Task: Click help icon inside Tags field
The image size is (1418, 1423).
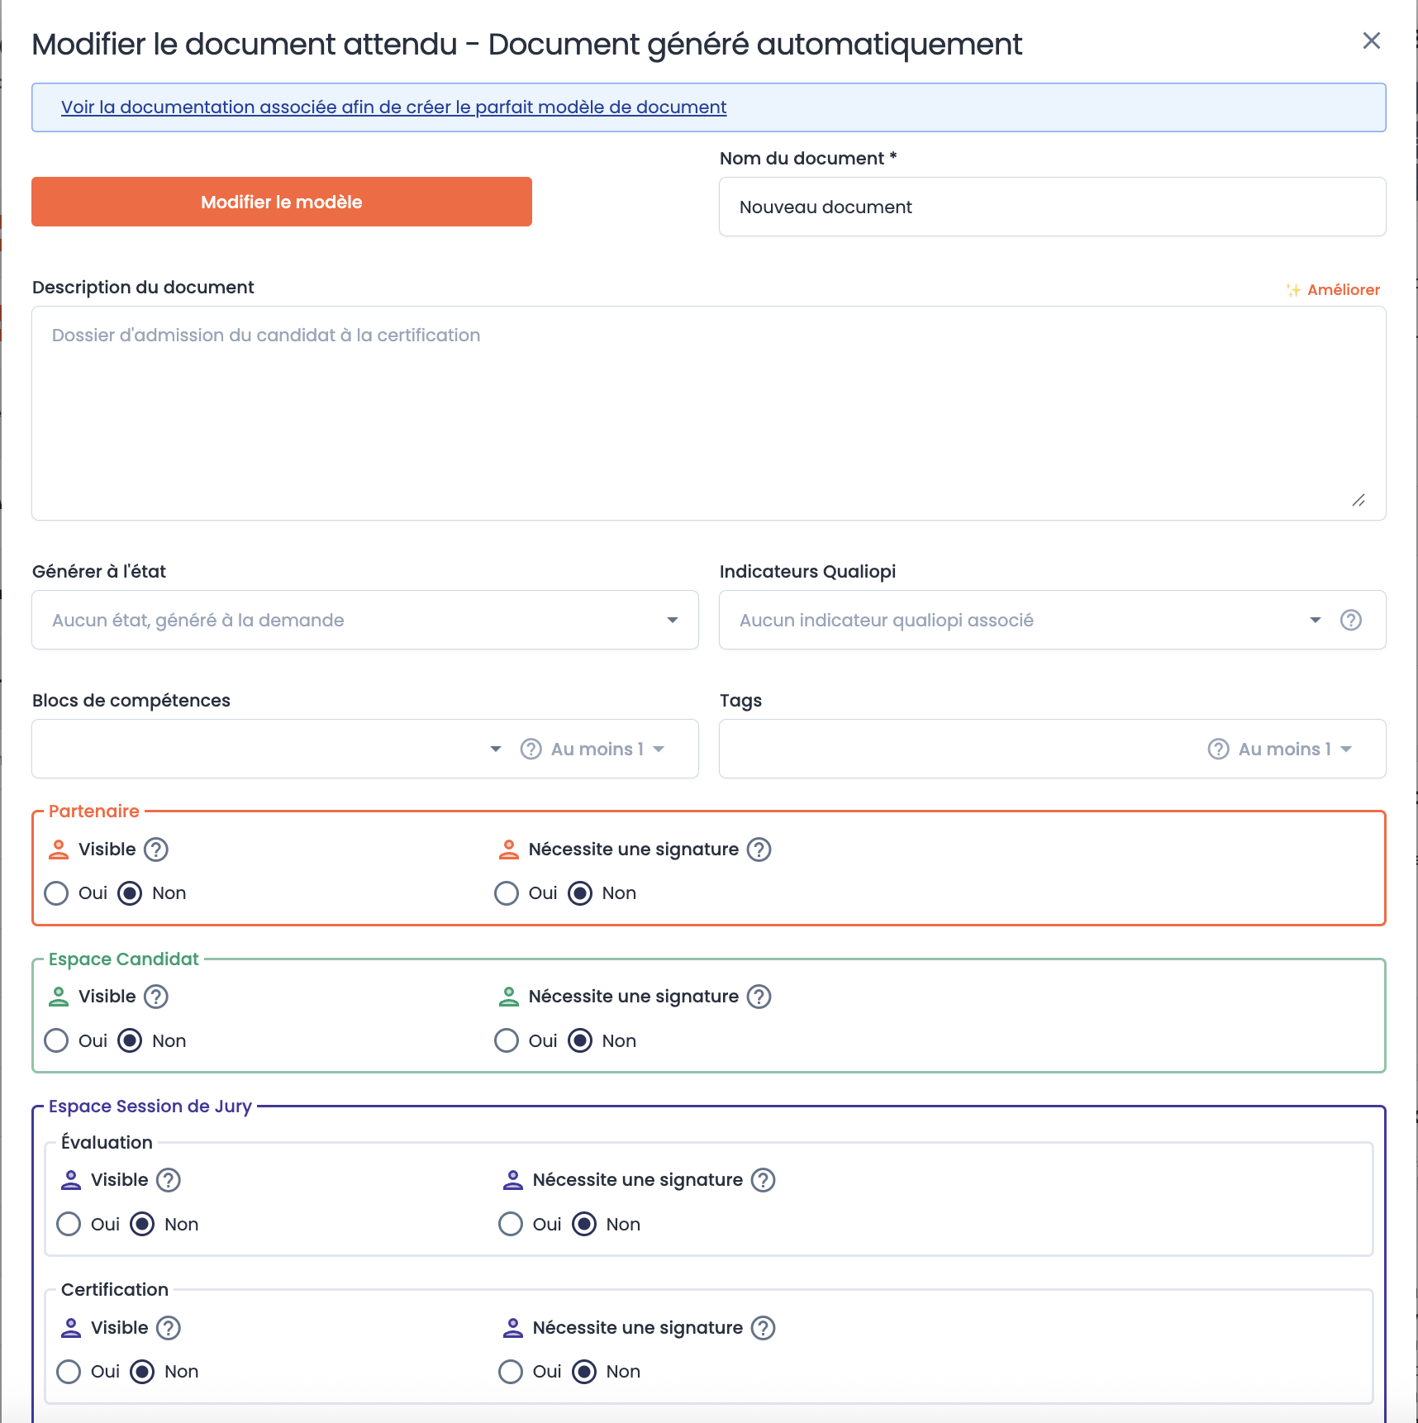Action: (1218, 749)
